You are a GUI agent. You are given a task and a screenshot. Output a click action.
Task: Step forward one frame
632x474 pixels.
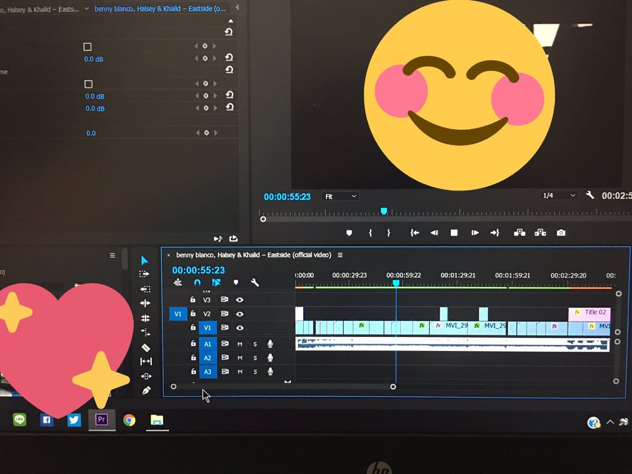pos(475,232)
